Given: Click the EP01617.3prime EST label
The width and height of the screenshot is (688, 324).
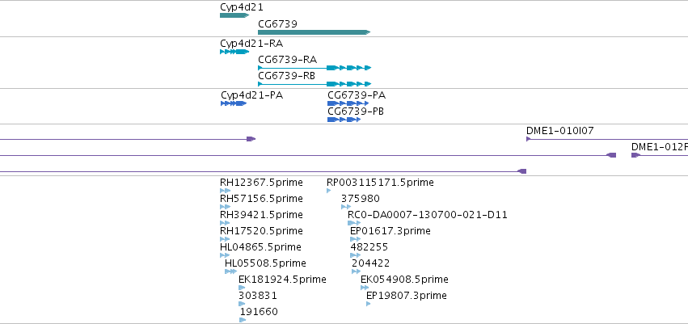Looking at the screenshot, I should (390, 230).
